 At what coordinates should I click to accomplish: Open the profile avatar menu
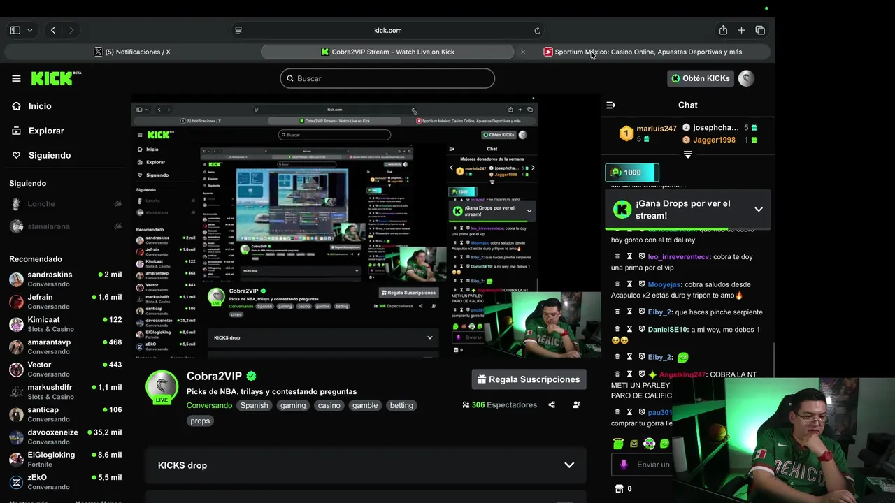(x=746, y=78)
